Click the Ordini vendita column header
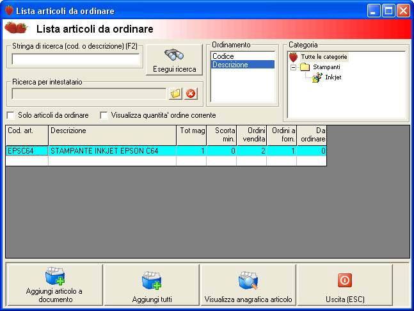The image size is (414, 311). [251, 136]
